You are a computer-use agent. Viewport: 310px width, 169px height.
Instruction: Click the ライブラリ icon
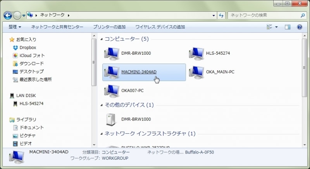pos(12,120)
